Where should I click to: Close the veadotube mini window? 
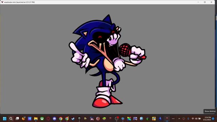(x=211, y=2)
